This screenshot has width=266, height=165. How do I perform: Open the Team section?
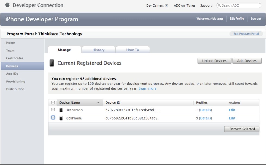coord(10,51)
